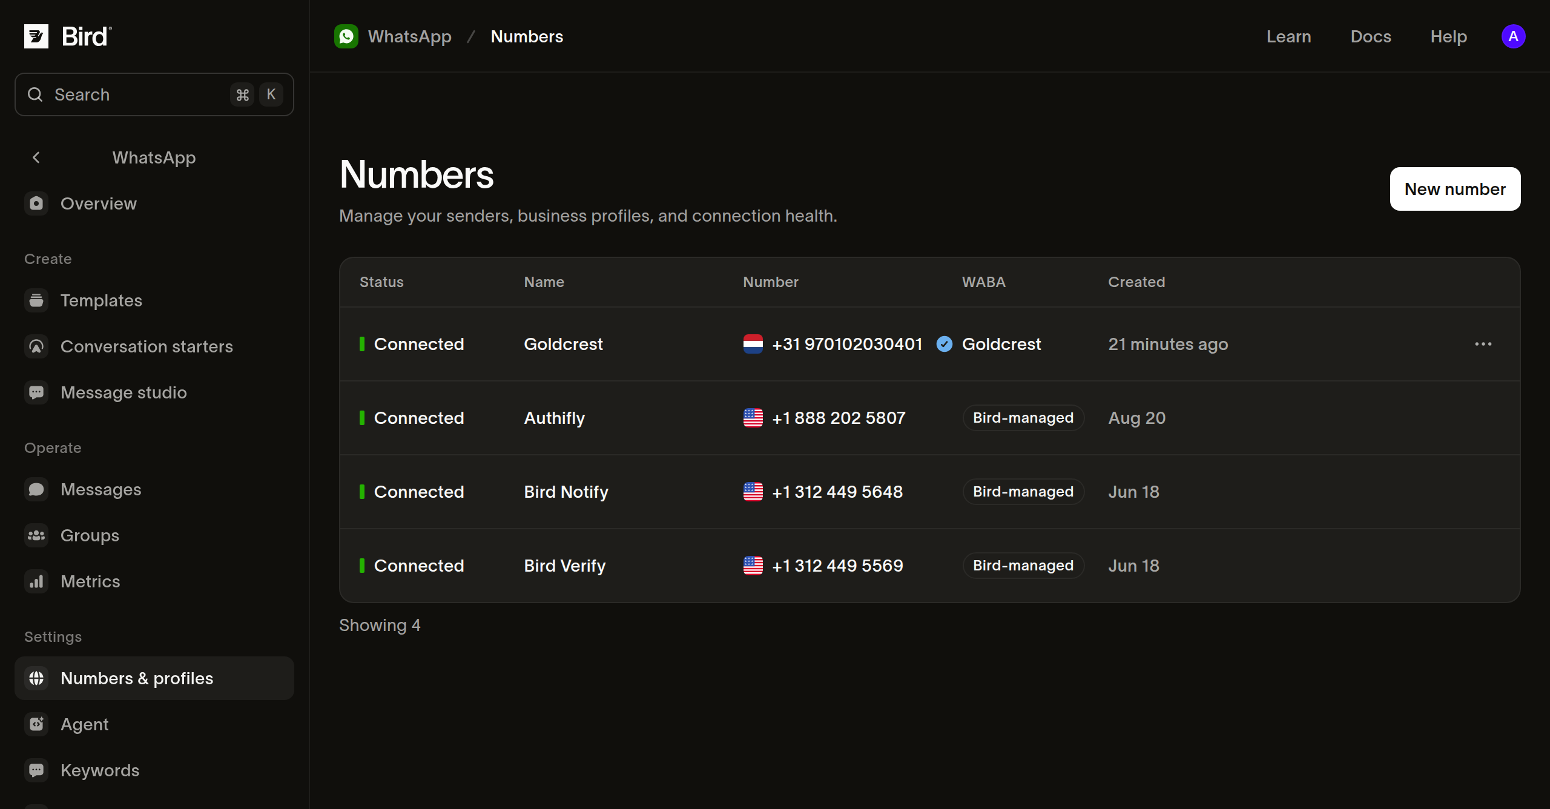Click the New number button
The height and width of the screenshot is (809, 1550).
(1455, 189)
